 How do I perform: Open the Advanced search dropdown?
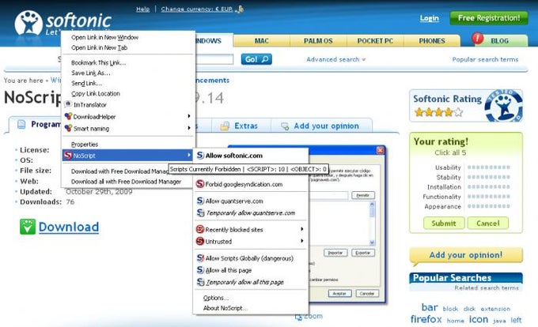(336, 59)
